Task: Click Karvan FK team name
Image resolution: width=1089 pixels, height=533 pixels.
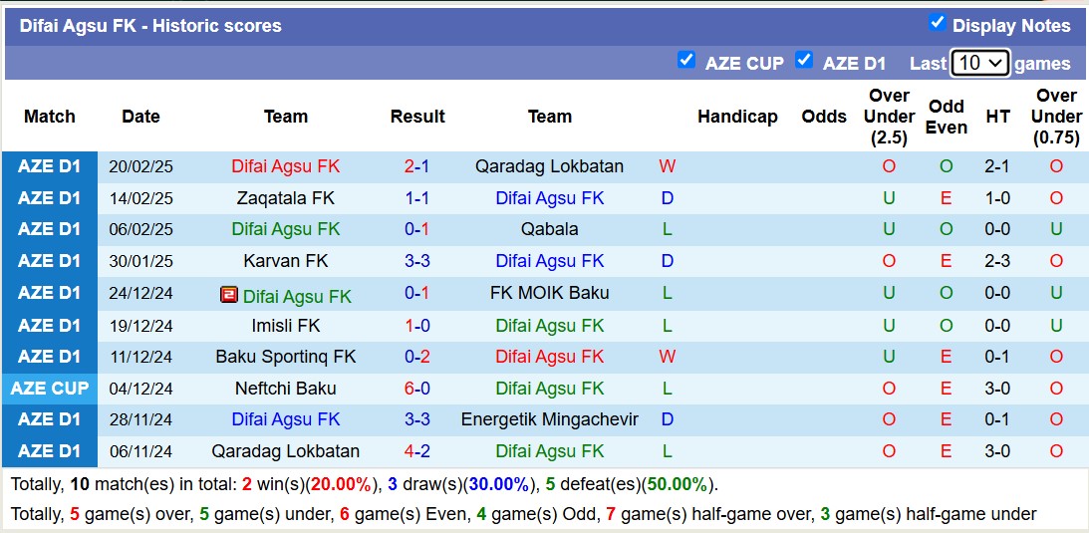Action: pos(286,261)
